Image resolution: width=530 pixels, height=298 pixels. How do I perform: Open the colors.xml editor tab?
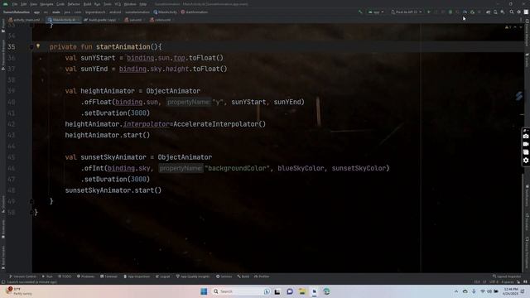click(161, 20)
